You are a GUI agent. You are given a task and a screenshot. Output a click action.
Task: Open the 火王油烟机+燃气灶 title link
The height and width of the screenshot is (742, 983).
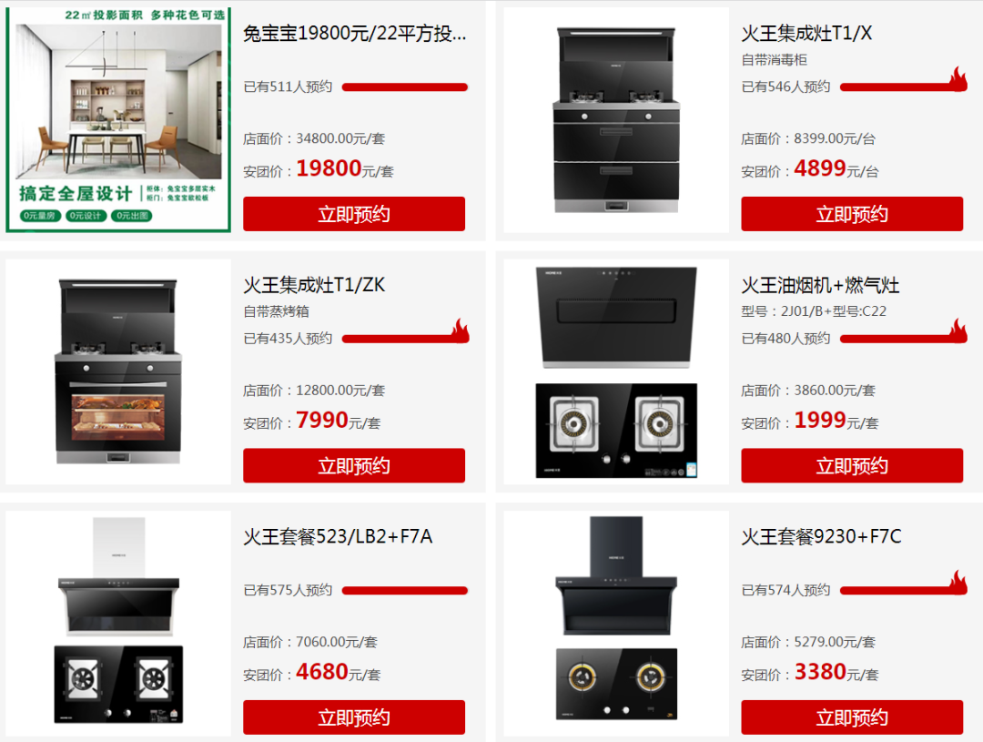[x=820, y=285]
